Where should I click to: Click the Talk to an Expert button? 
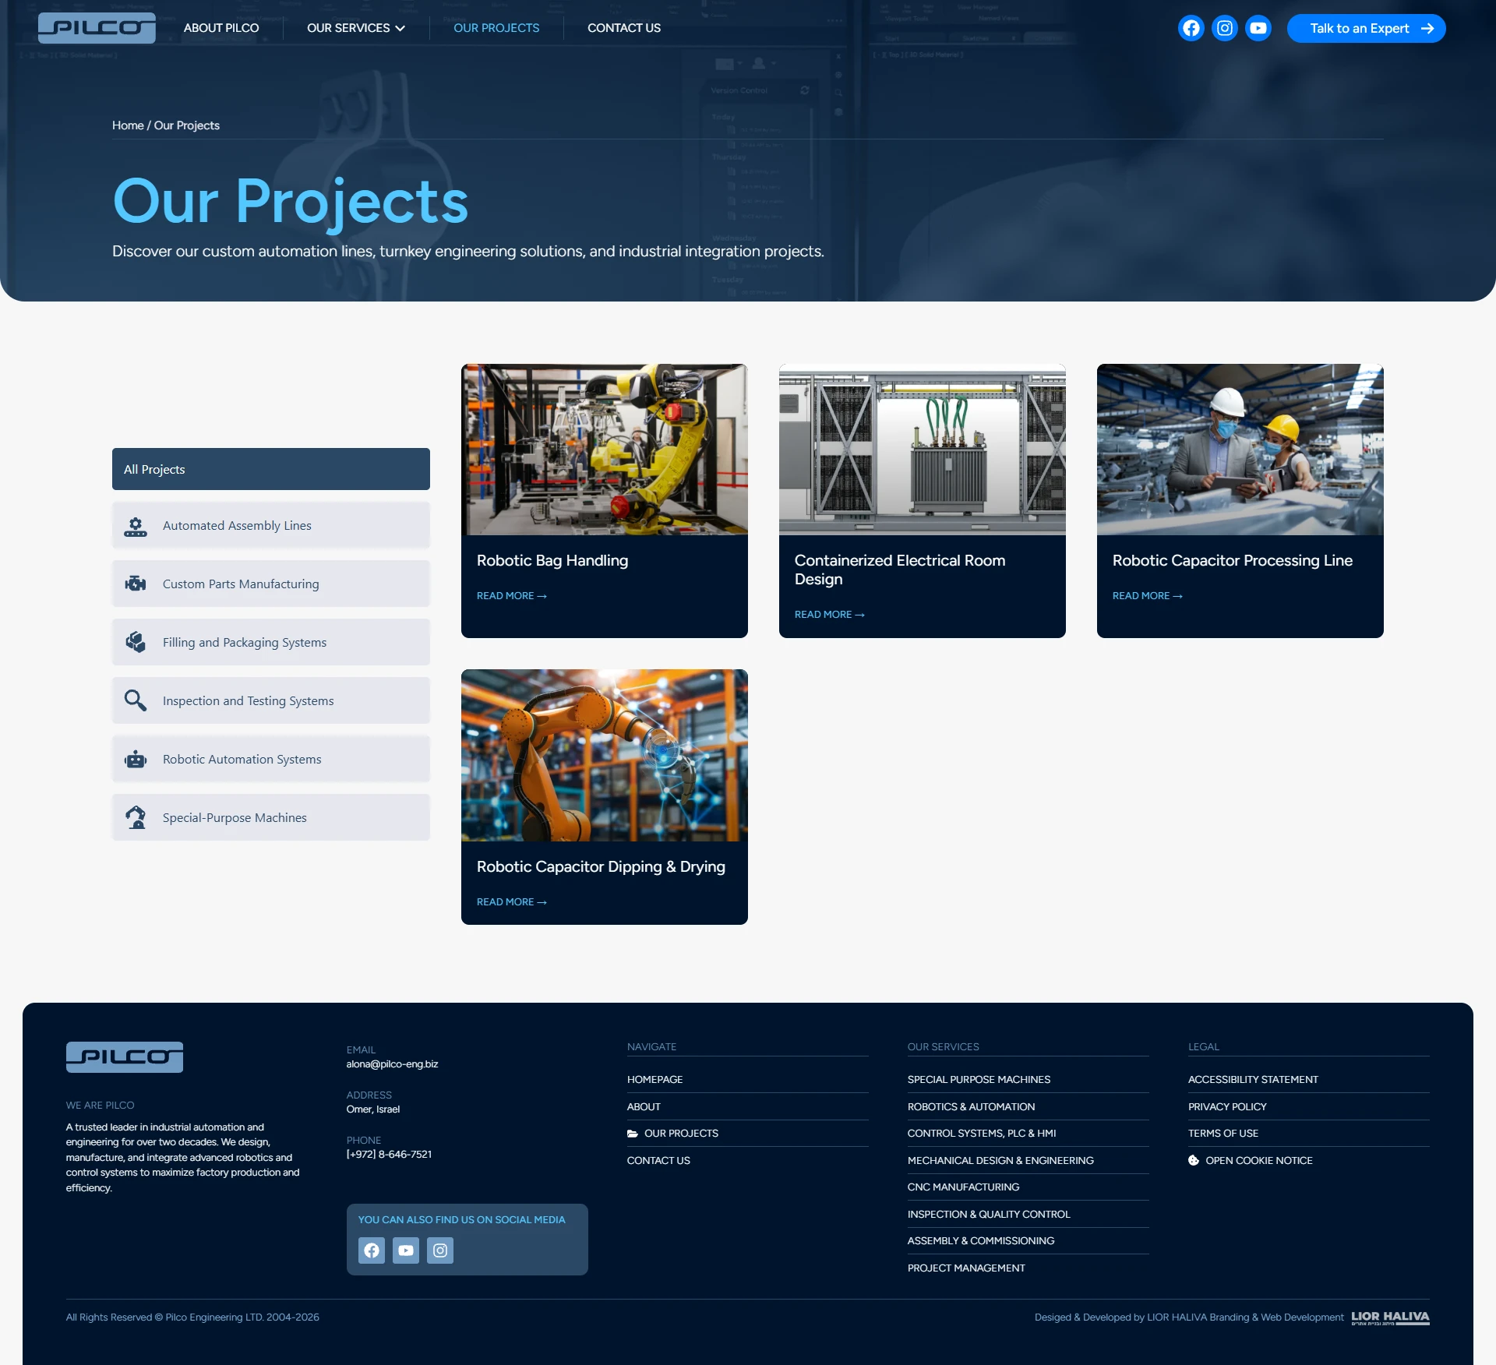(1367, 29)
